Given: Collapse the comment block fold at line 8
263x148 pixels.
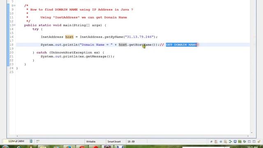Looking at the screenshot, I should (15, 5).
